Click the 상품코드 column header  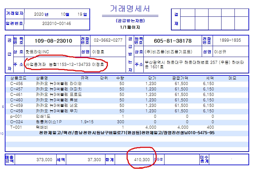click(16, 78)
